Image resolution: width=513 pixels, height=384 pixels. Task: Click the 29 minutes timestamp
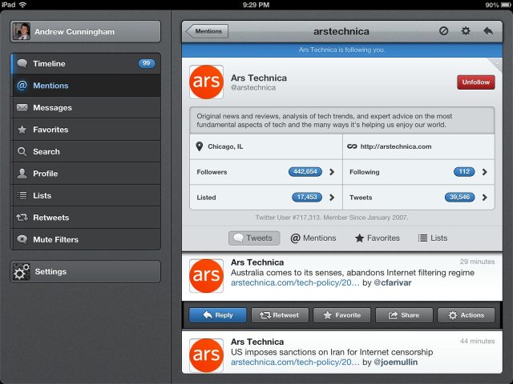tap(477, 262)
